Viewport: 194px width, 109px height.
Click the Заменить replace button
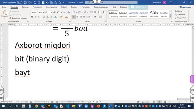pyautogui.click(x=180, y=15)
